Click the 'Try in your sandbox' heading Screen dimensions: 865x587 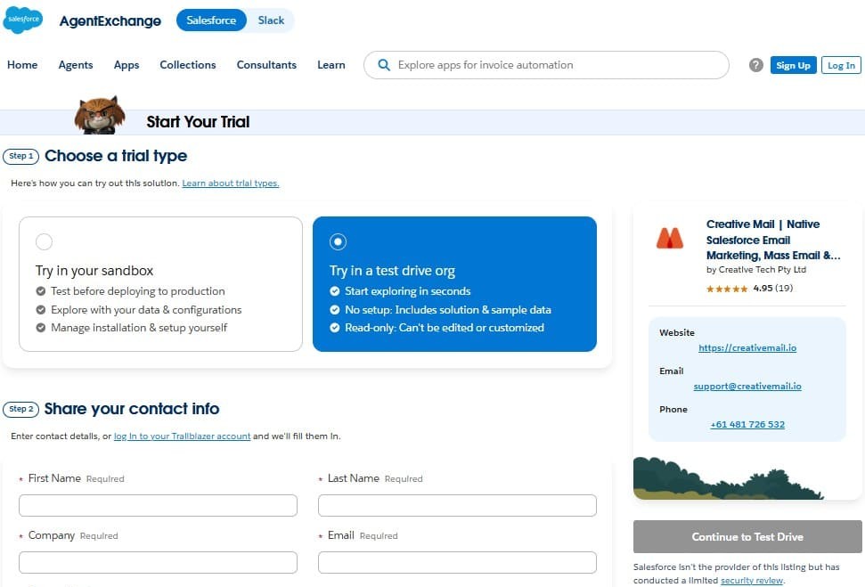click(x=94, y=271)
